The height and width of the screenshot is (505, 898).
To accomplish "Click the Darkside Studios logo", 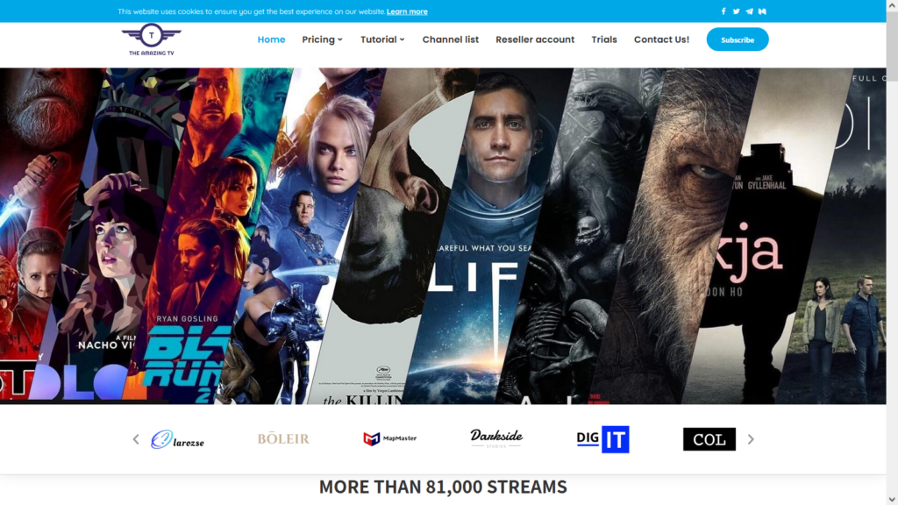I will tap(496, 438).
